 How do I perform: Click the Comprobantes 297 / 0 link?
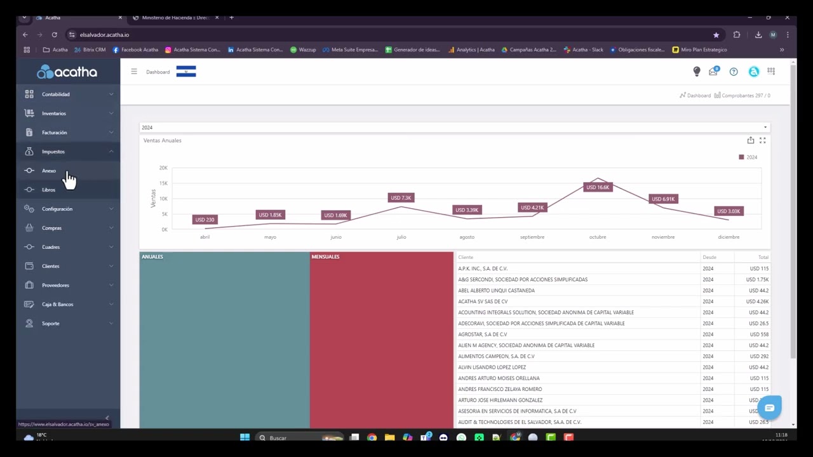pos(742,95)
